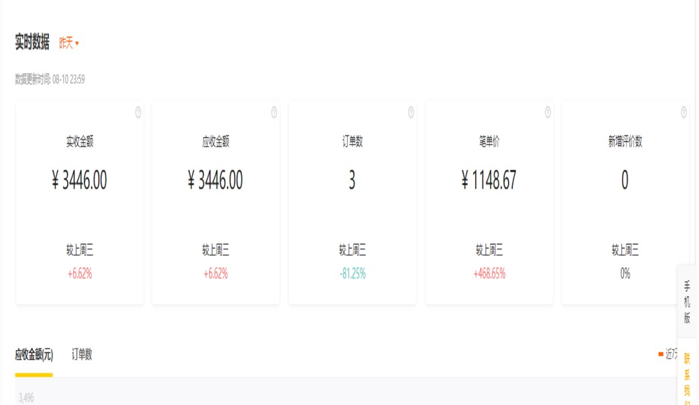699x405 pixels.
Task: Click help icon on 应收金额 card
Action: (274, 112)
